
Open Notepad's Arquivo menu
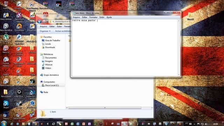76,17
